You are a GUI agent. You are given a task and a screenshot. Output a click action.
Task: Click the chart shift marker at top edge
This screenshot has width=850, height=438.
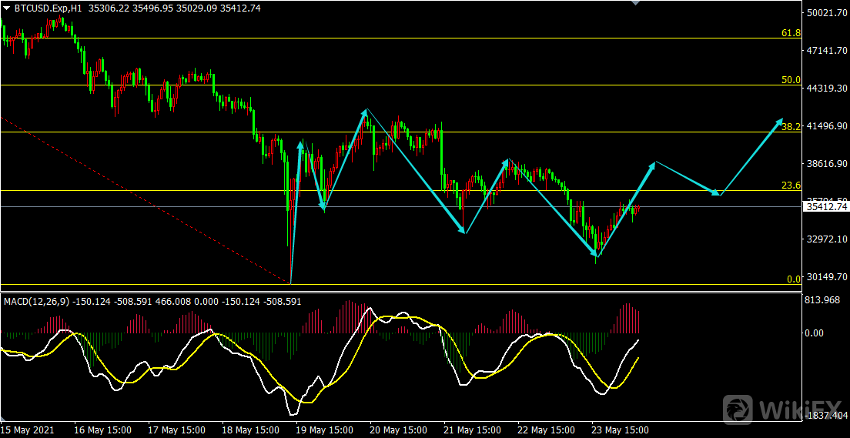[x=634, y=3]
